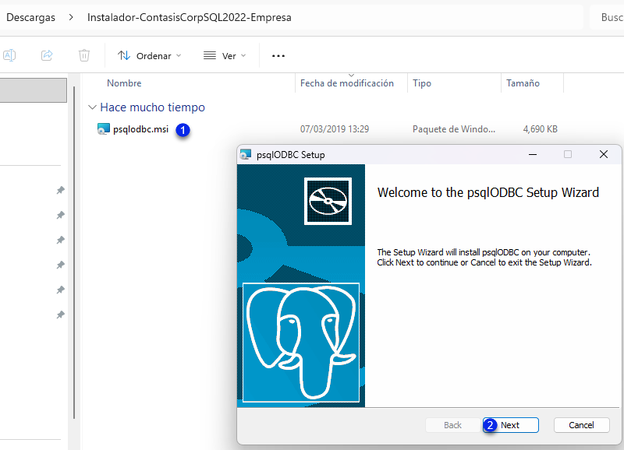Select the psqlodbc.msi file icon
This screenshot has width=624, height=450.
[x=104, y=129]
